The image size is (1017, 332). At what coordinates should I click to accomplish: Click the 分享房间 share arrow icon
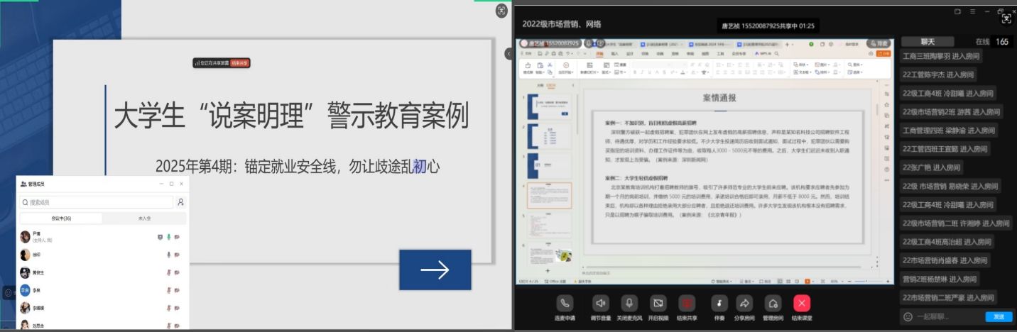coord(744,303)
